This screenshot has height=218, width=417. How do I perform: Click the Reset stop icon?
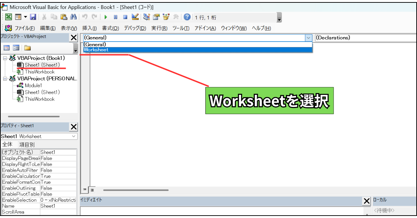pos(125,17)
